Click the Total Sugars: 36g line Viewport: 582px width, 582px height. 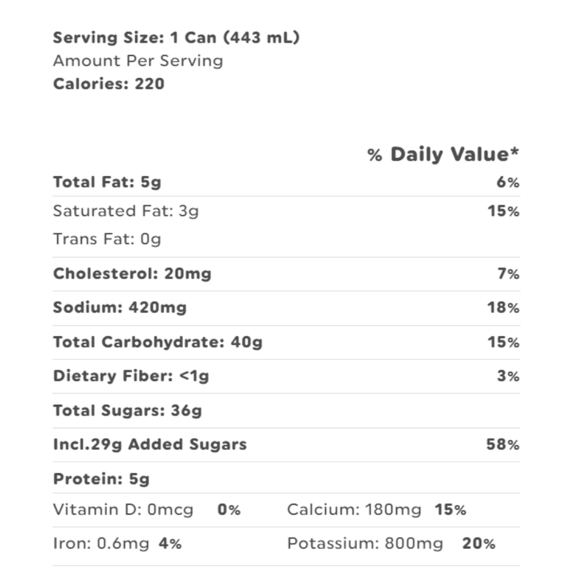[x=127, y=411]
